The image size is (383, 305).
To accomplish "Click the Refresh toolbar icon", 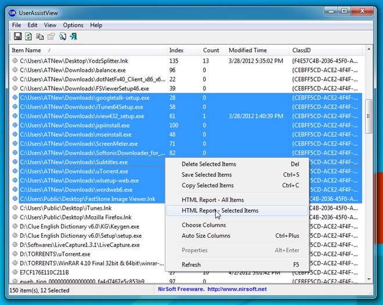I will pyautogui.click(x=28, y=37).
